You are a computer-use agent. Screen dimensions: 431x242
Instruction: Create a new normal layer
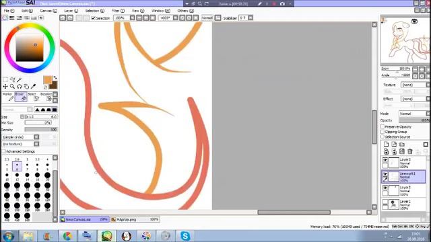click(386, 145)
